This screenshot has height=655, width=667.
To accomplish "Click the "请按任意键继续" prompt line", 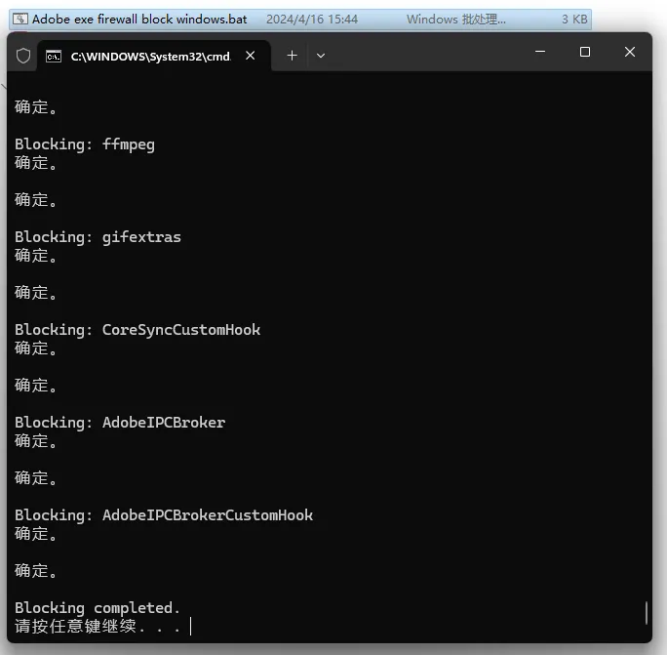I will [x=98, y=626].
